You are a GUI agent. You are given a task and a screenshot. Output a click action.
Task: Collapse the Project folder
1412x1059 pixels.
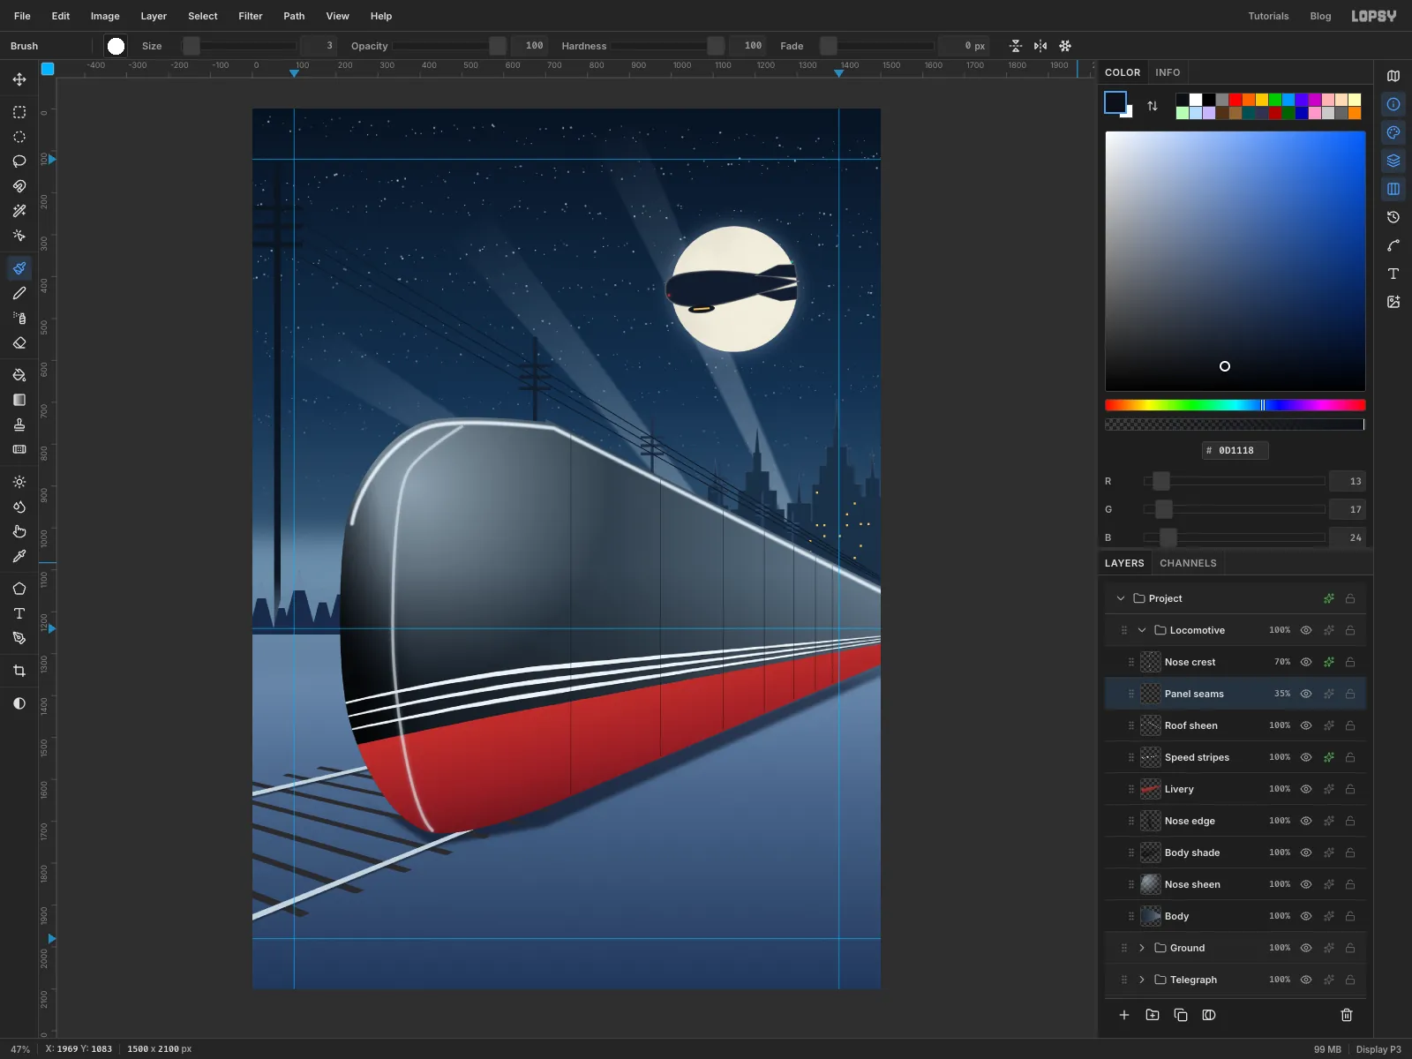(x=1121, y=598)
